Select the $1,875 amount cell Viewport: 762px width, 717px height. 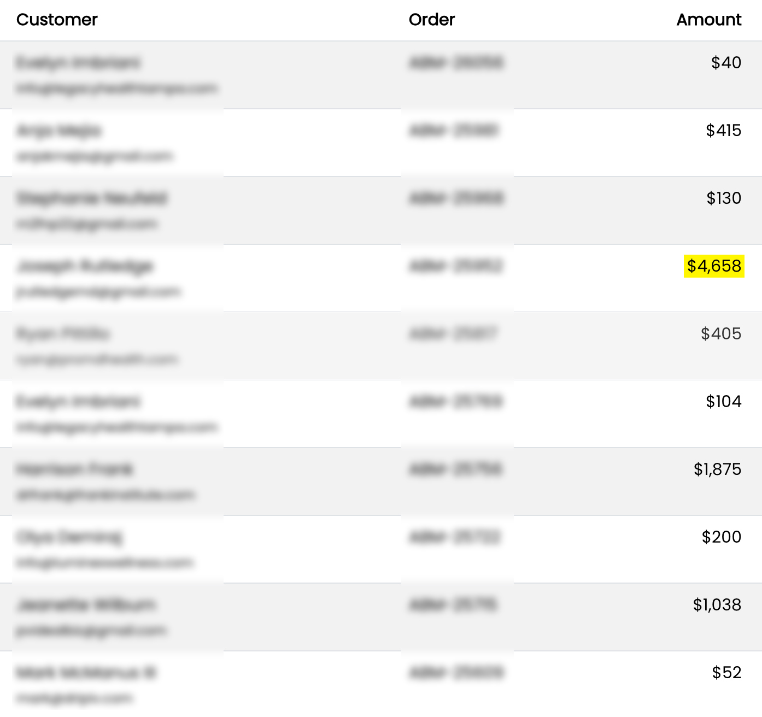coord(717,469)
